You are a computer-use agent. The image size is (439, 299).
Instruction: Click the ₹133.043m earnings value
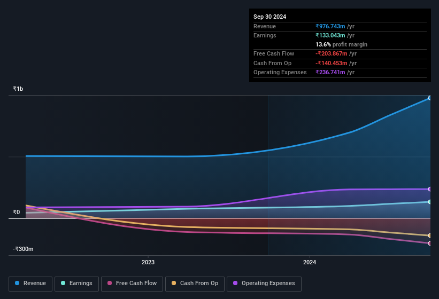coord(330,35)
